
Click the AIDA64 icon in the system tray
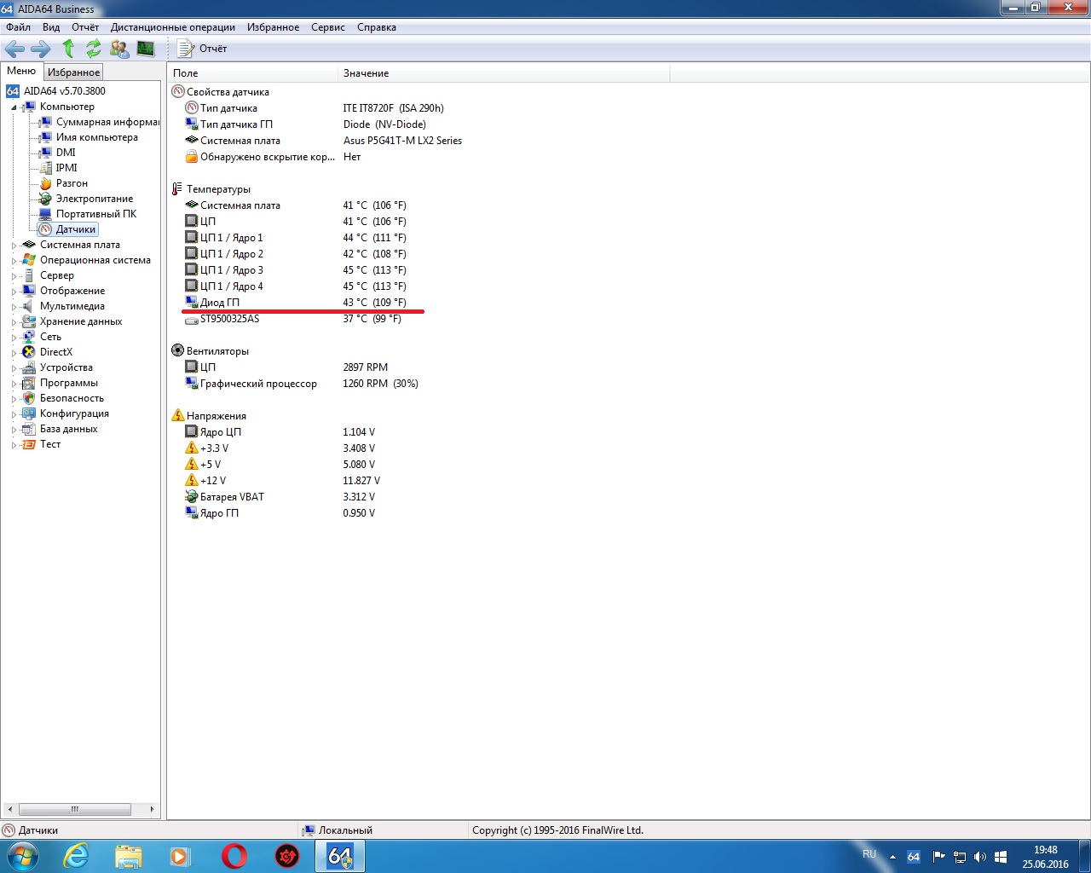click(x=914, y=857)
